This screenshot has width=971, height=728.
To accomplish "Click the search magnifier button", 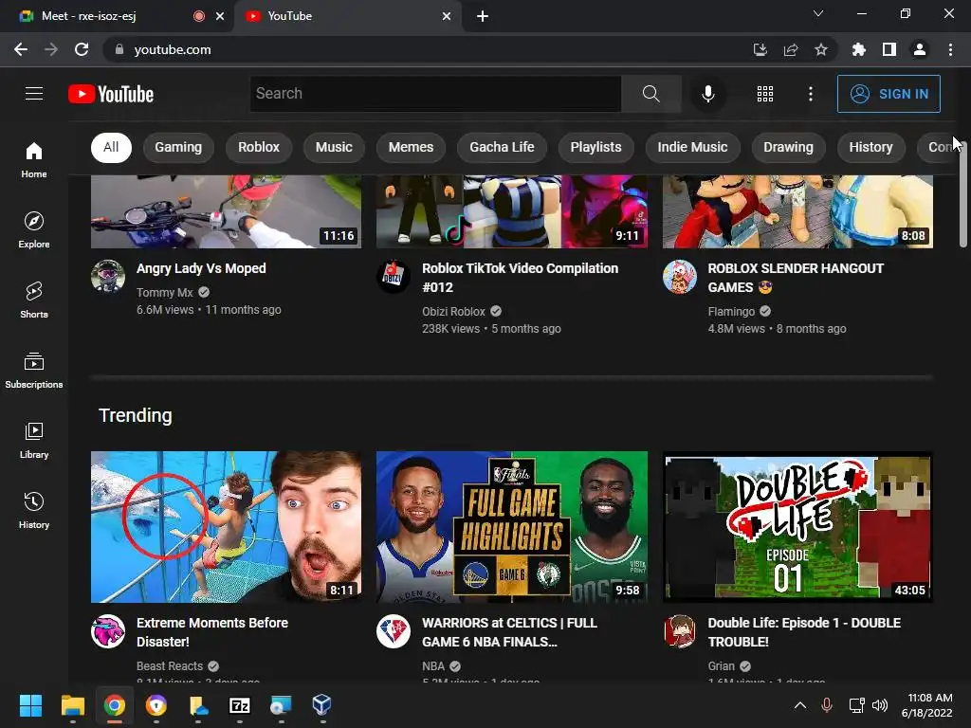I will (x=650, y=94).
